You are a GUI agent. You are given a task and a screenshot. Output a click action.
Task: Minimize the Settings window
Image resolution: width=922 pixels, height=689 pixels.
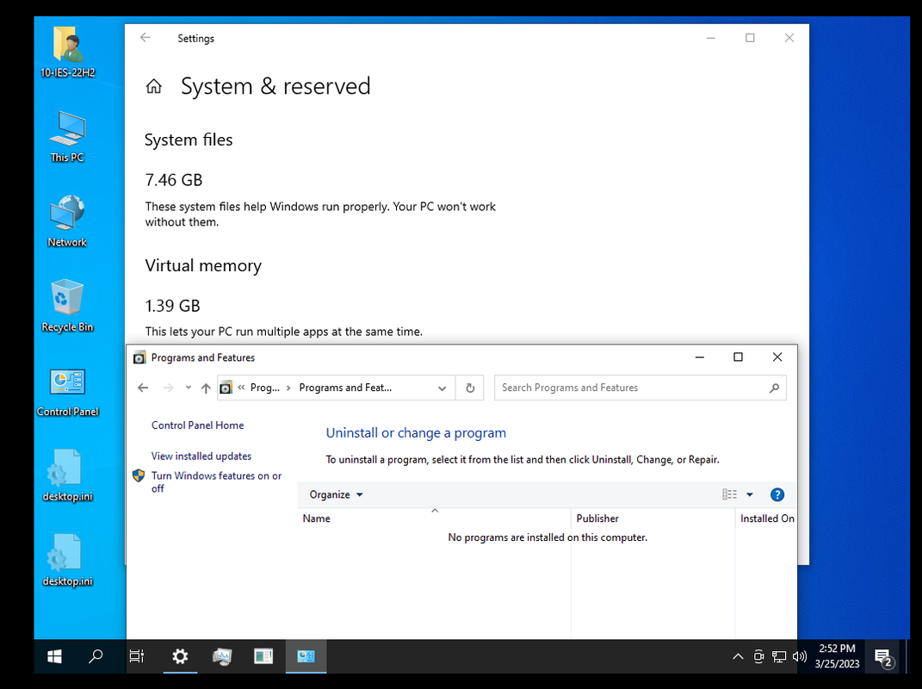point(711,38)
